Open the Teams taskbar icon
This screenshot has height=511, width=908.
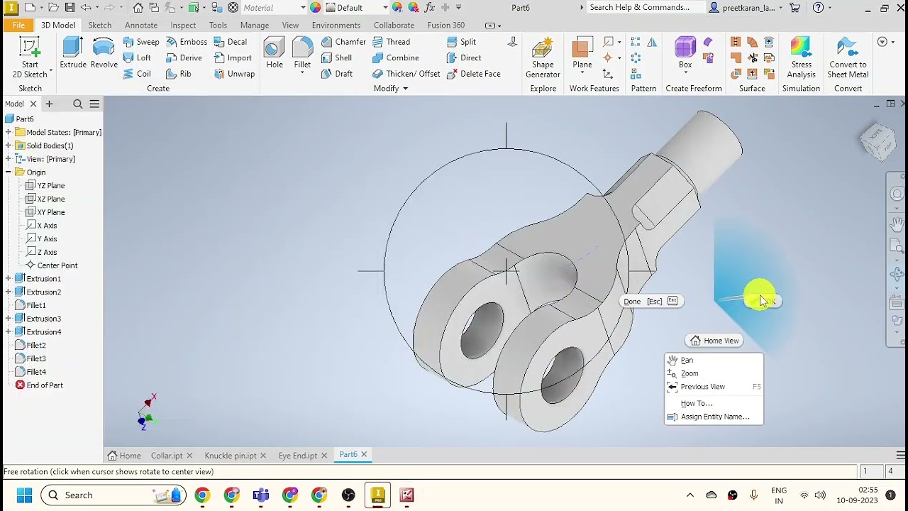(260, 495)
